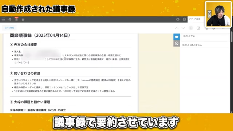Open the hamburger navigation menu

3,19
